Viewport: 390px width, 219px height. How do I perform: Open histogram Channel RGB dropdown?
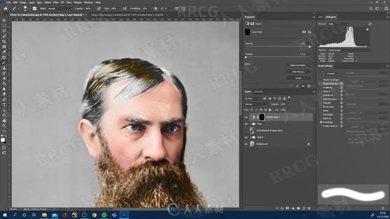338,24
